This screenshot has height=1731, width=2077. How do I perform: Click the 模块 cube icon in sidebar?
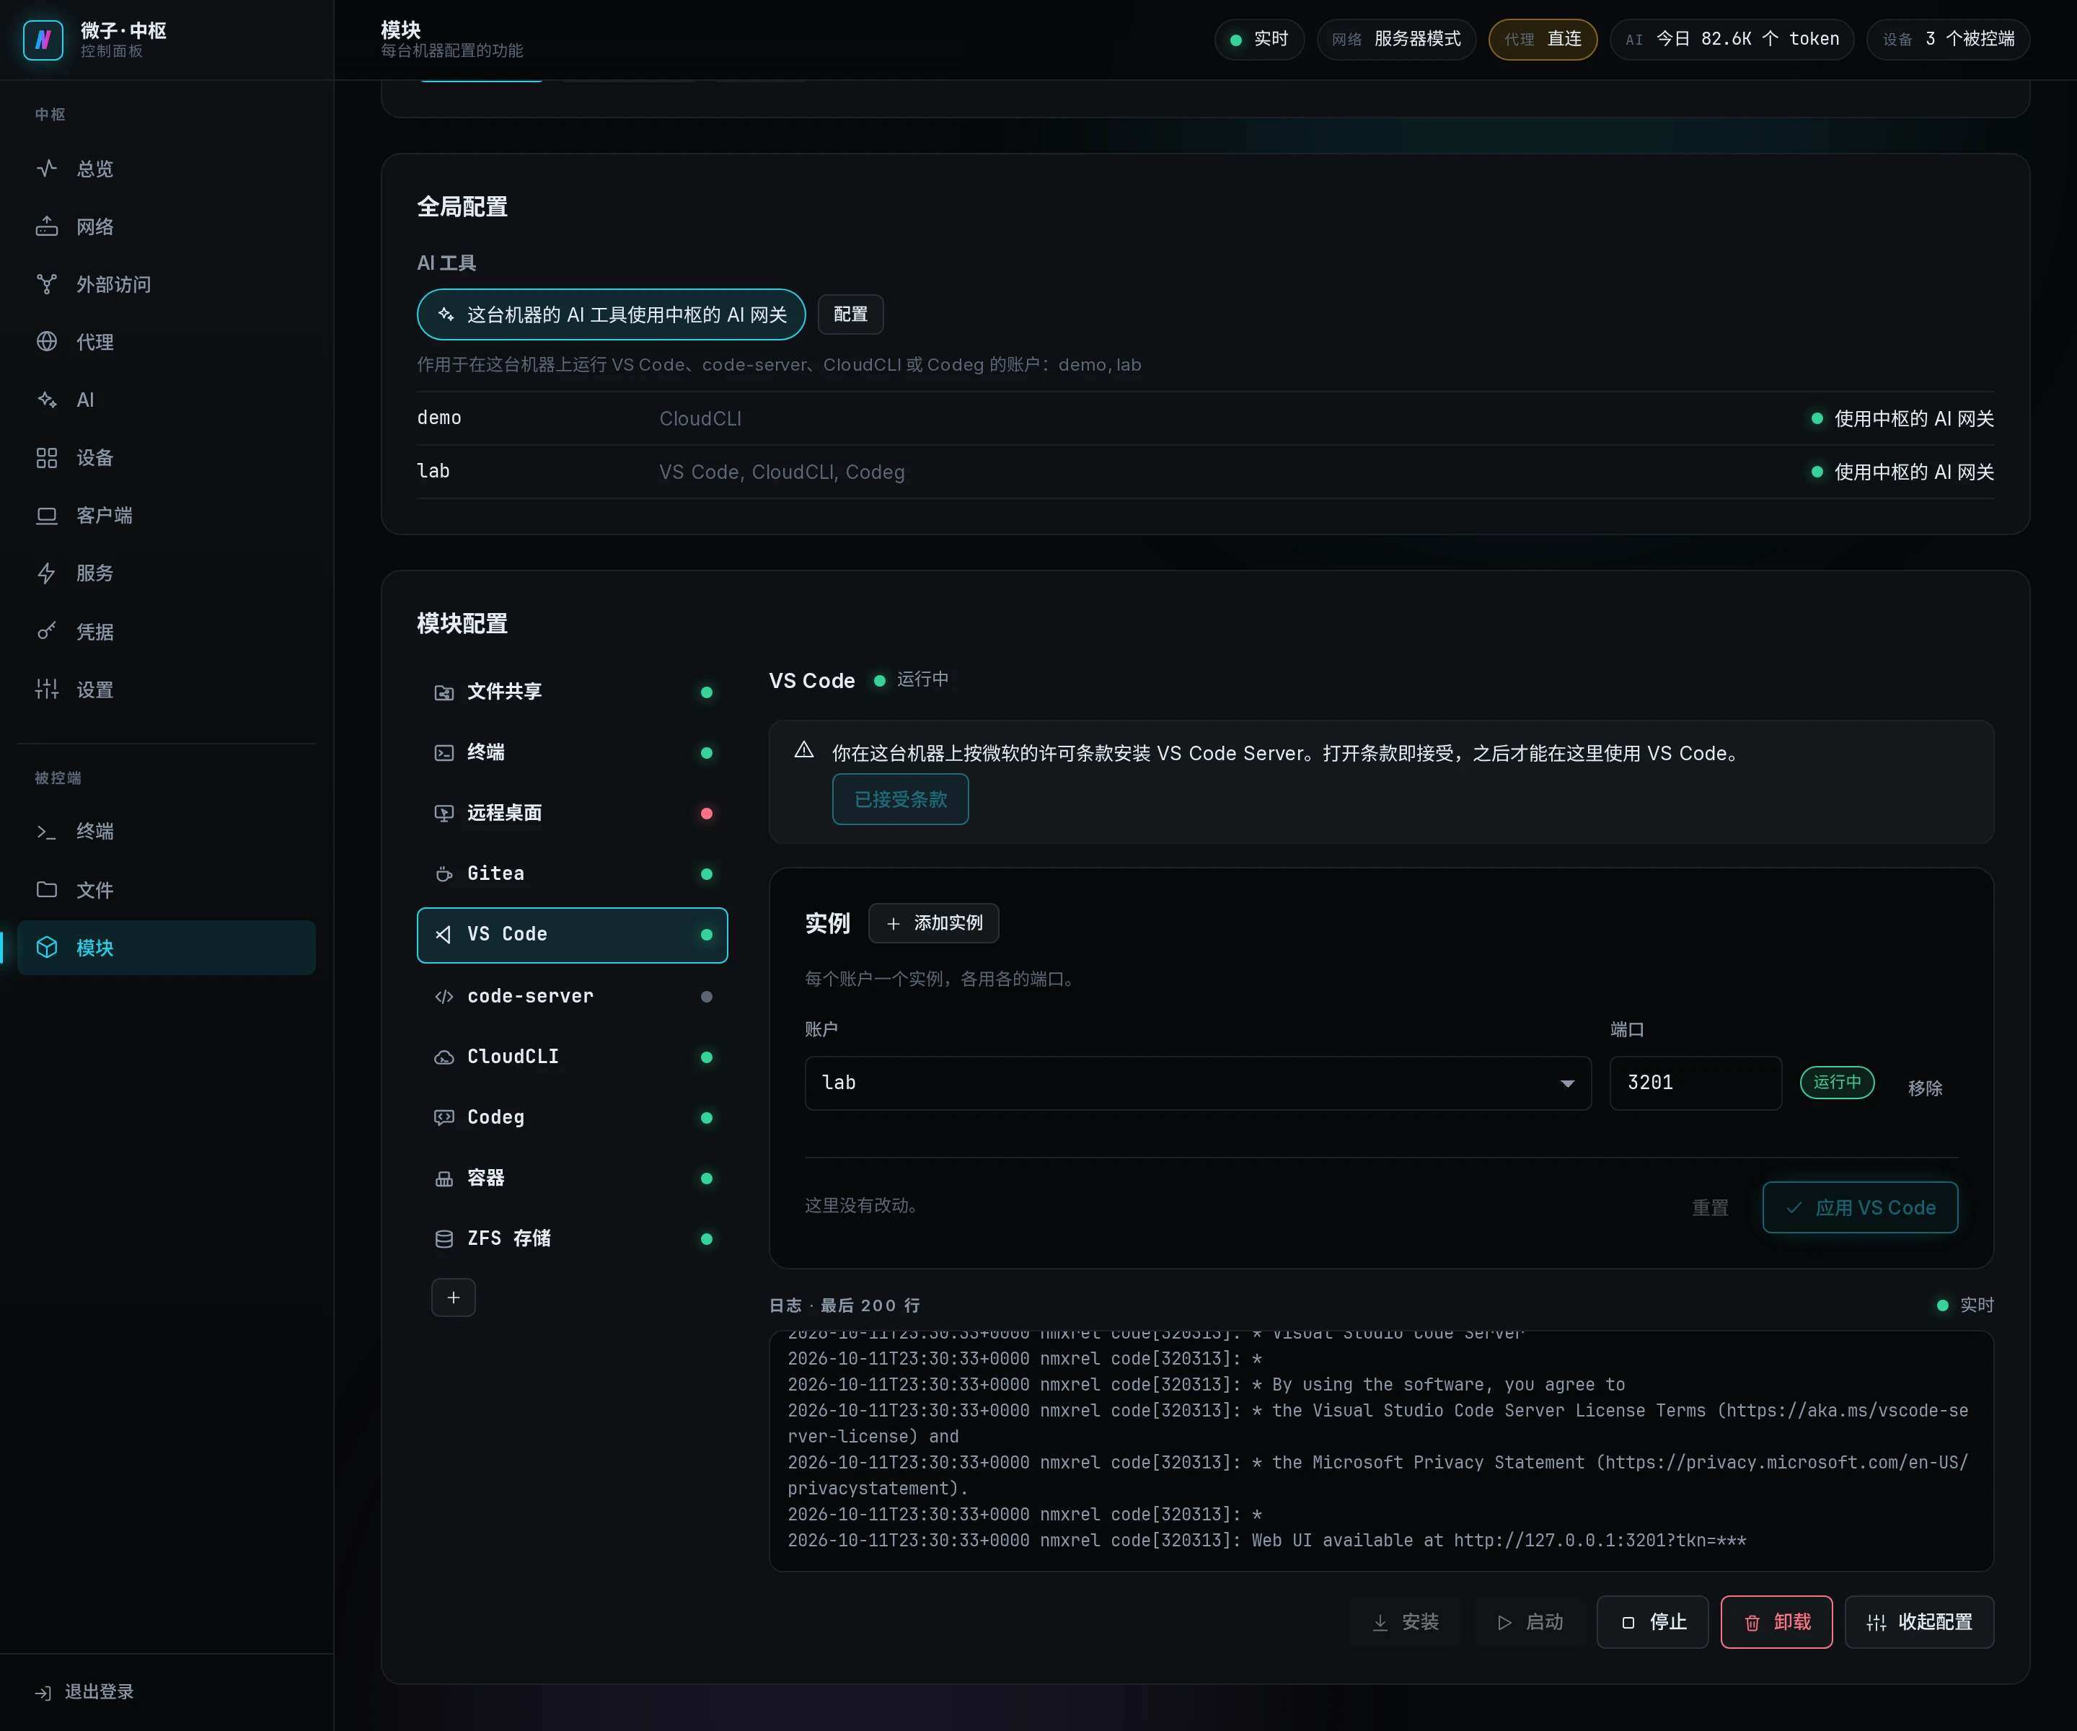(46, 948)
